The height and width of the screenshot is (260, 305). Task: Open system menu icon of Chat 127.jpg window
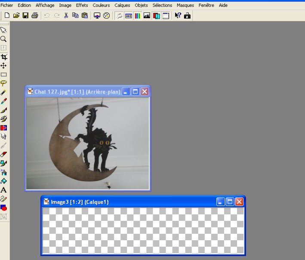(30, 92)
